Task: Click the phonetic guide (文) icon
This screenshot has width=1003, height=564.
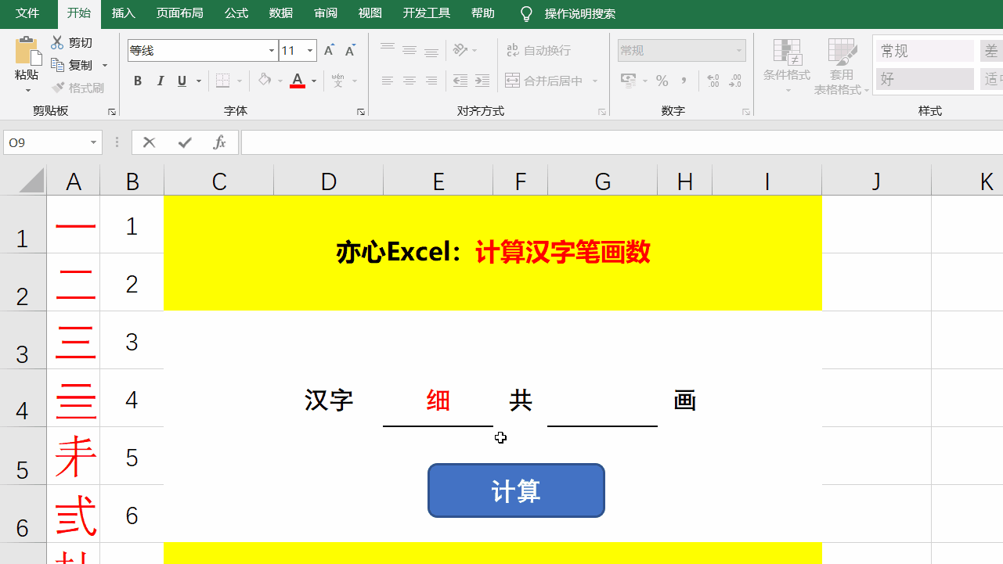Action: tap(338, 81)
